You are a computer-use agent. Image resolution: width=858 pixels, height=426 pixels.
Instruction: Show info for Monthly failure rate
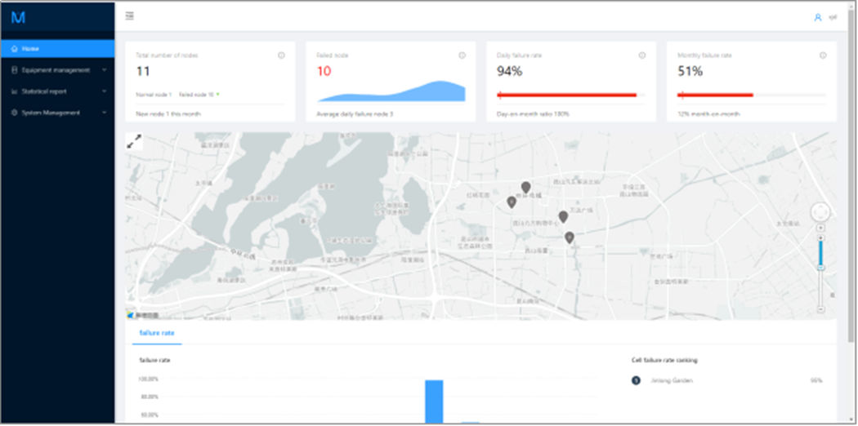(822, 55)
